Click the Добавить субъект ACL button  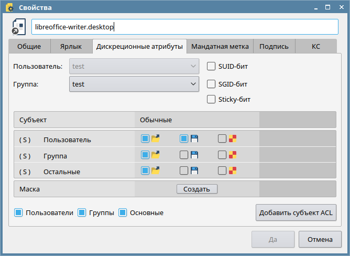[x=296, y=212]
